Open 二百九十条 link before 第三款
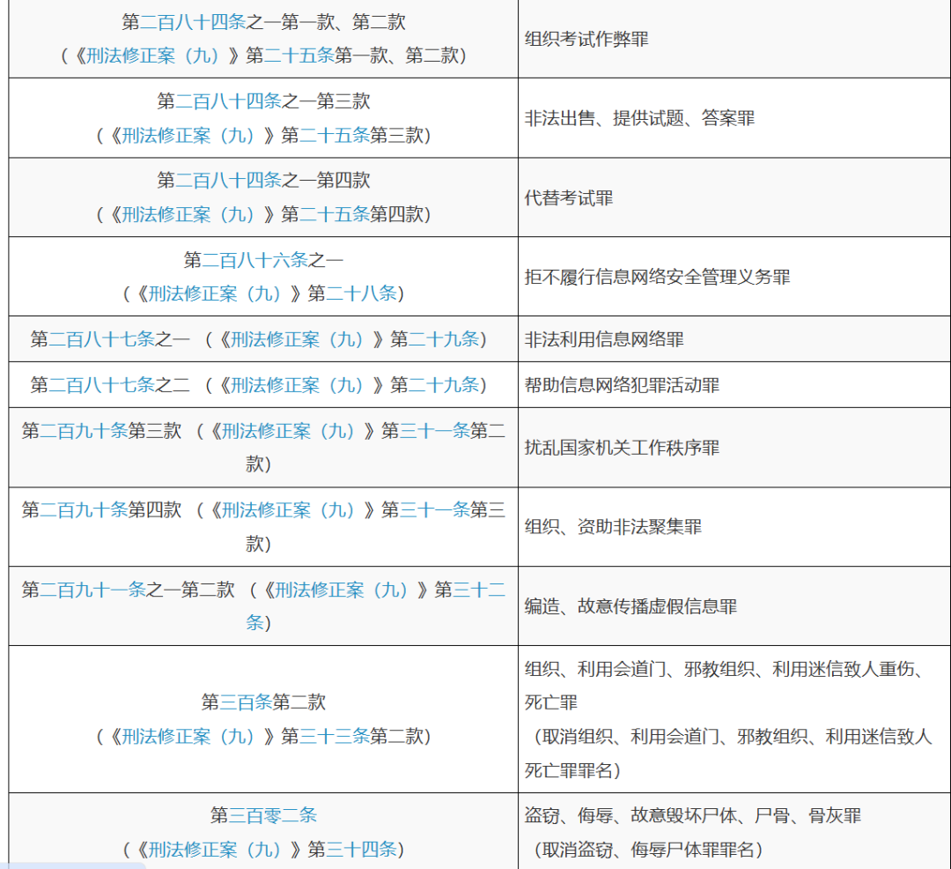The image size is (951, 869). (x=84, y=431)
